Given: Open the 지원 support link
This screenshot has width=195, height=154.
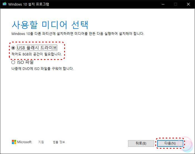Looking at the screenshot, I should (x=41, y=142).
